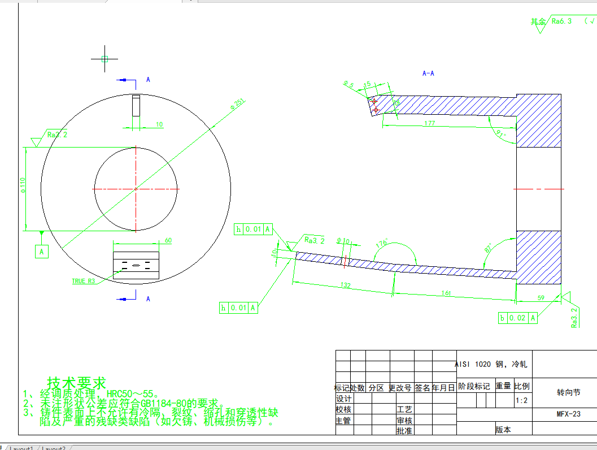This screenshot has height=450, width=597.
Task: Select the 1:2 scale value cell
Action: click(522, 400)
